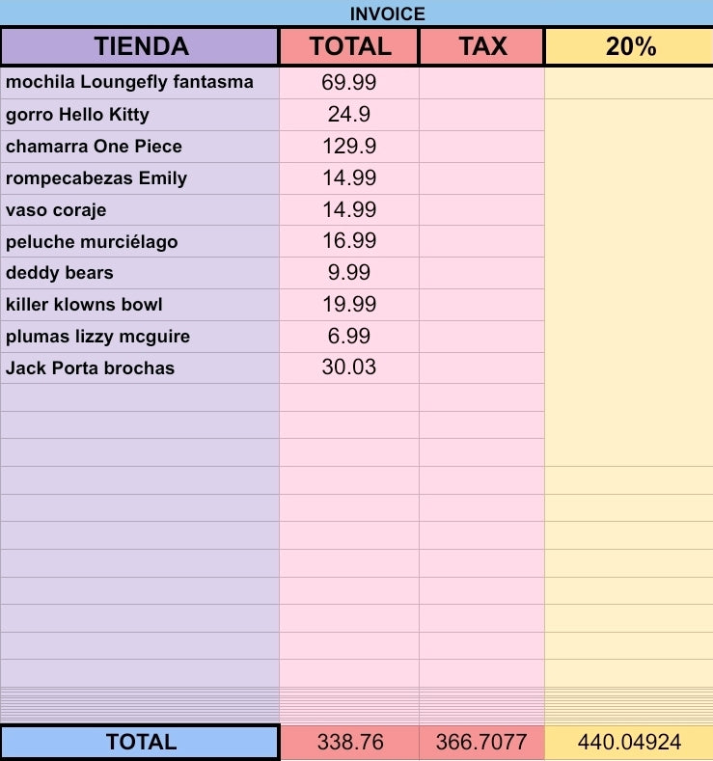
Task: Click the 69.99 price cell
Action: [x=349, y=83]
